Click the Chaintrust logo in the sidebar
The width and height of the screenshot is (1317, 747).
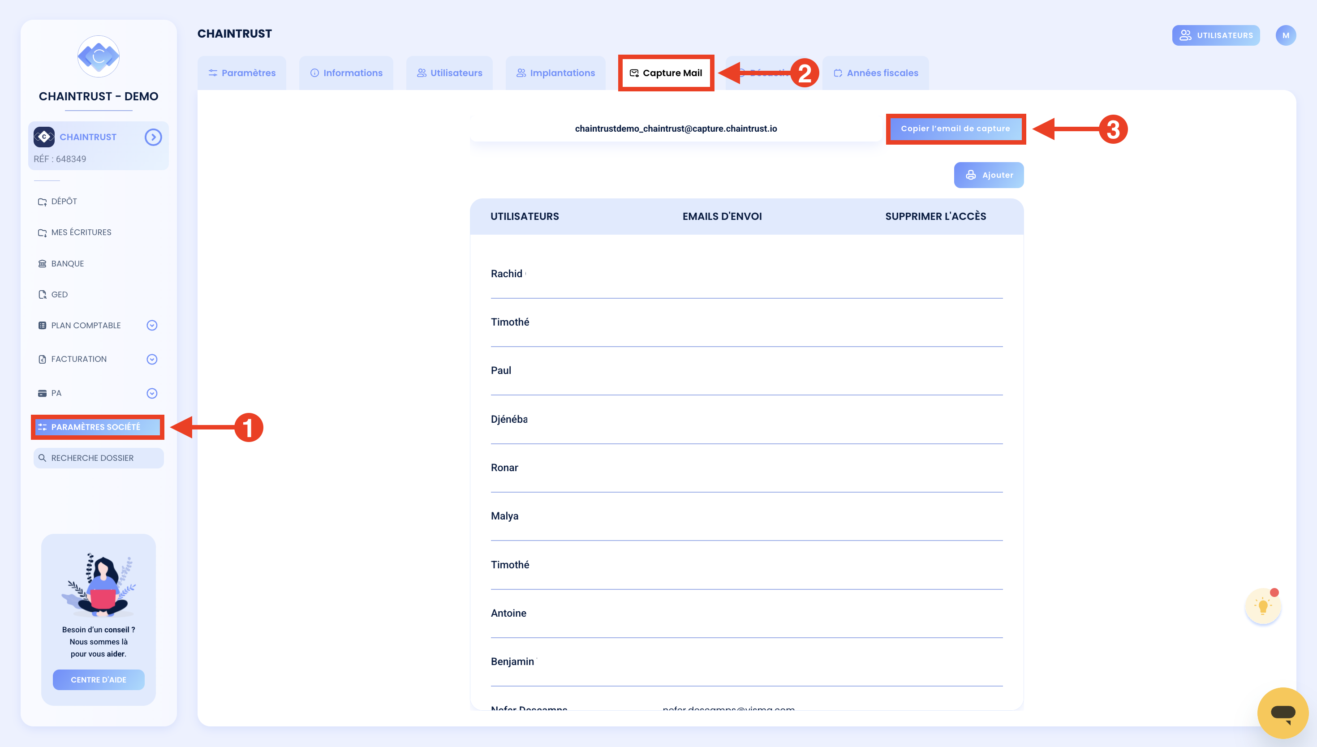coord(98,56)
